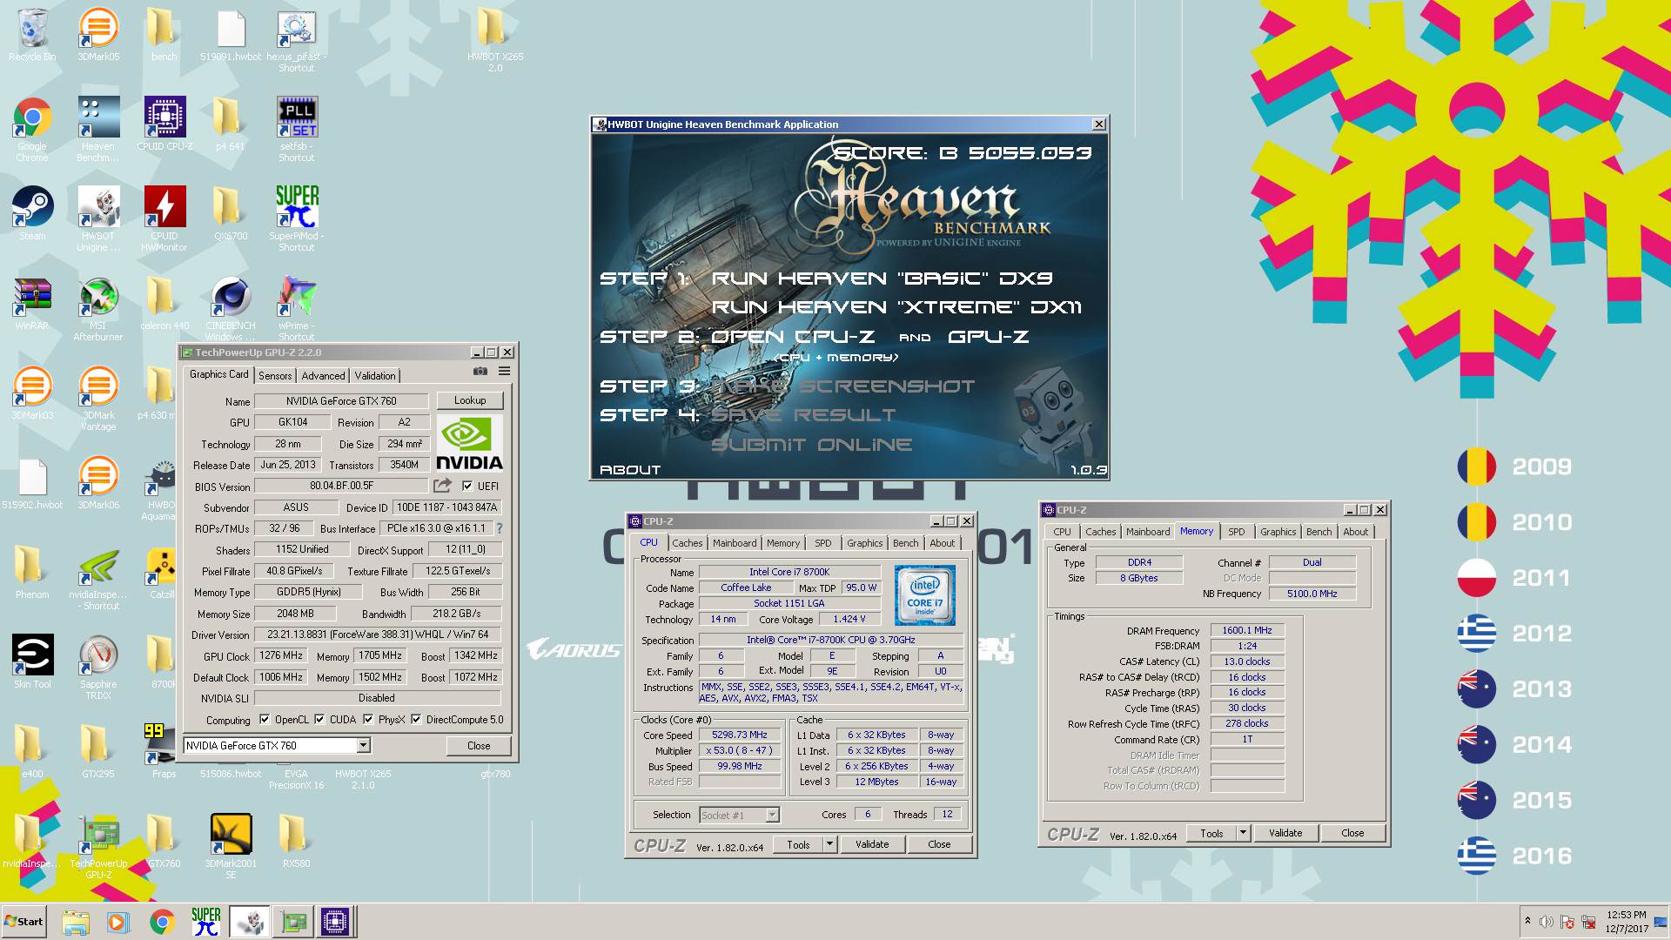
Task: Click the Lookup button in GPU-Z
Action: click(470, 400)
